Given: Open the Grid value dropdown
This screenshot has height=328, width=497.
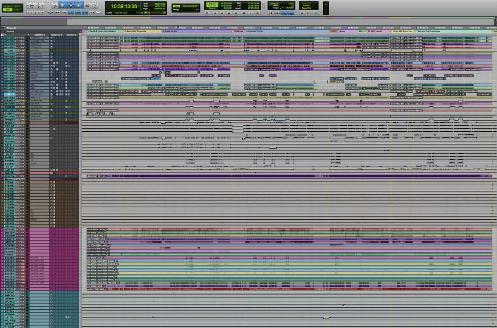Looking at the screenshot, I should pyautogui.click(x=197, y=6).
